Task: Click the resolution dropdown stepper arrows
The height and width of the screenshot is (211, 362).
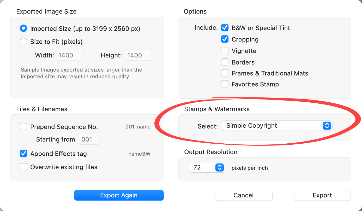Action: (220, 167)
